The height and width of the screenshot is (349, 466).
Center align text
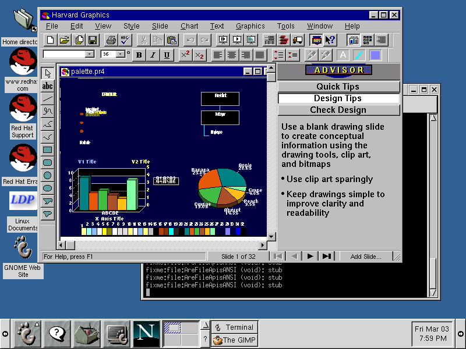(232, 55)
